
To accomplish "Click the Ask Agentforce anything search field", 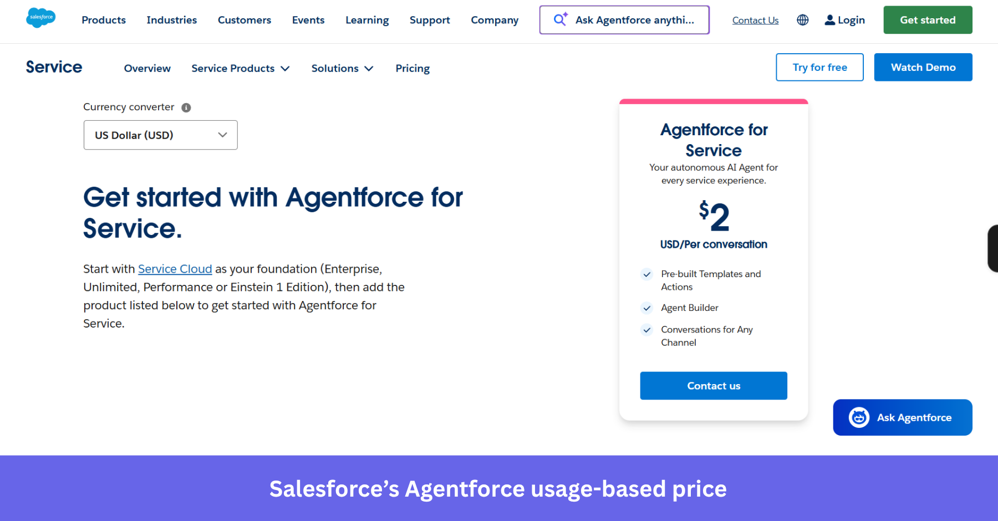I will [x=624, y=20].
